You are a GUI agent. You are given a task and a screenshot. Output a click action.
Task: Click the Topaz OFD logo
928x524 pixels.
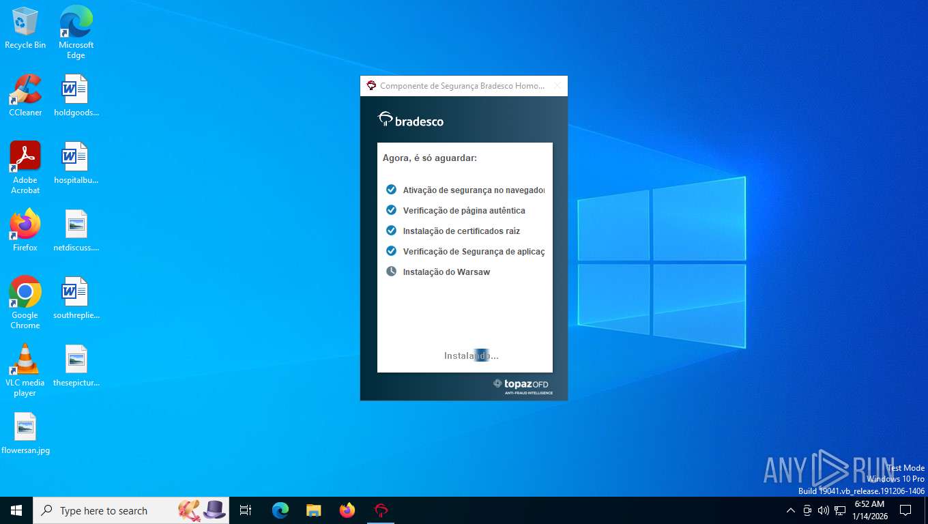tap(522, 386)
